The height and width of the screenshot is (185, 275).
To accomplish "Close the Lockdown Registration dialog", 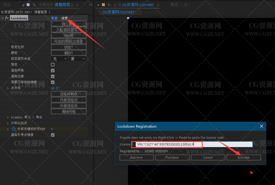I will point(262,126).
